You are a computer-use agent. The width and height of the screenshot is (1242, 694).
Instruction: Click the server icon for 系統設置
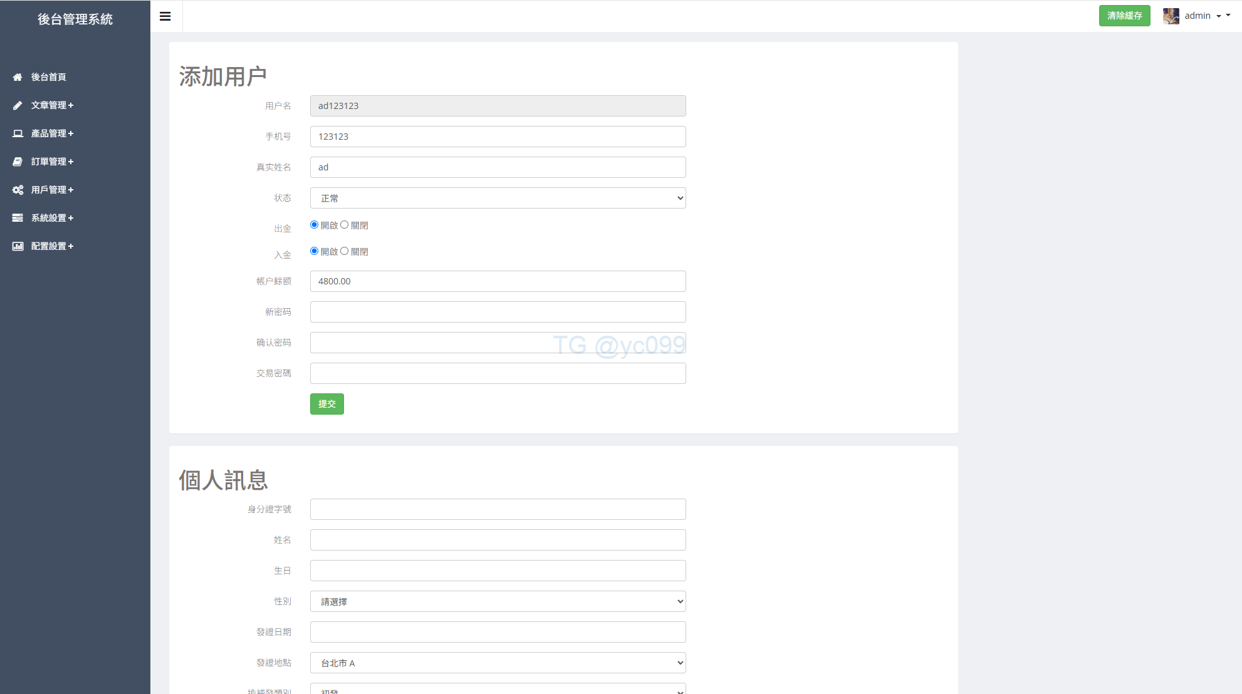click(x=18, y=218)
